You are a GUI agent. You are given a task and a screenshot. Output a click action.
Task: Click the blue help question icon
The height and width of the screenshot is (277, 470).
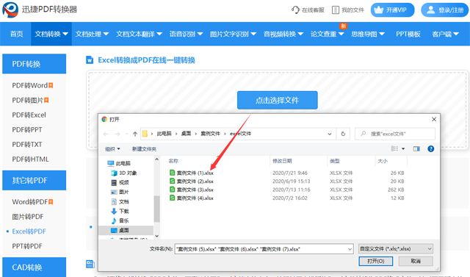(431, 148)
